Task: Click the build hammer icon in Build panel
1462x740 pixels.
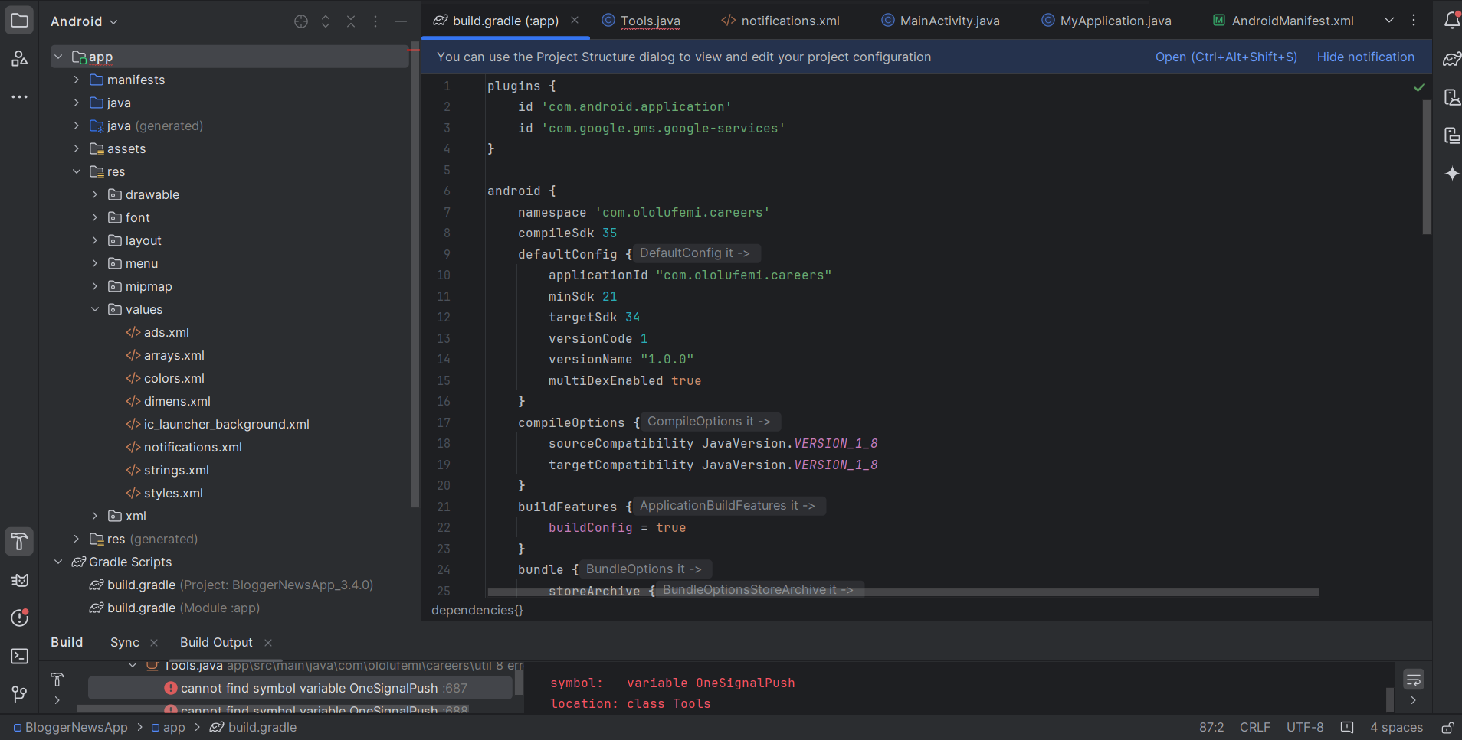Action: tap(57, 680)
